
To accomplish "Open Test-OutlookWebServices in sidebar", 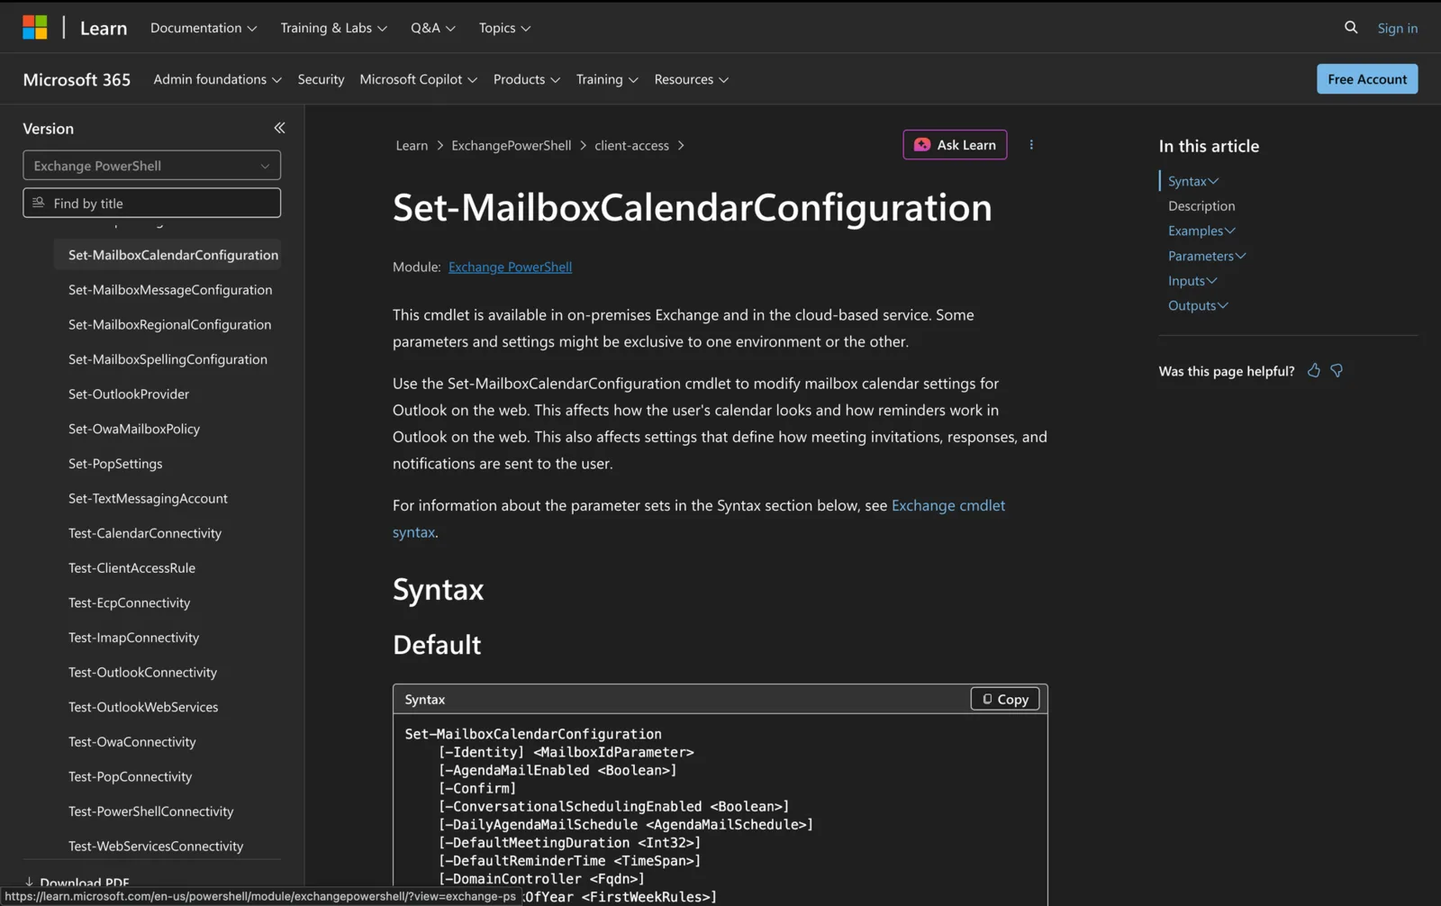I will click(143, 708).
